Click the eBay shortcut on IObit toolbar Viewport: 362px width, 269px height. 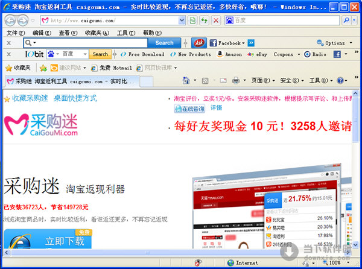[x=257, y=54]
